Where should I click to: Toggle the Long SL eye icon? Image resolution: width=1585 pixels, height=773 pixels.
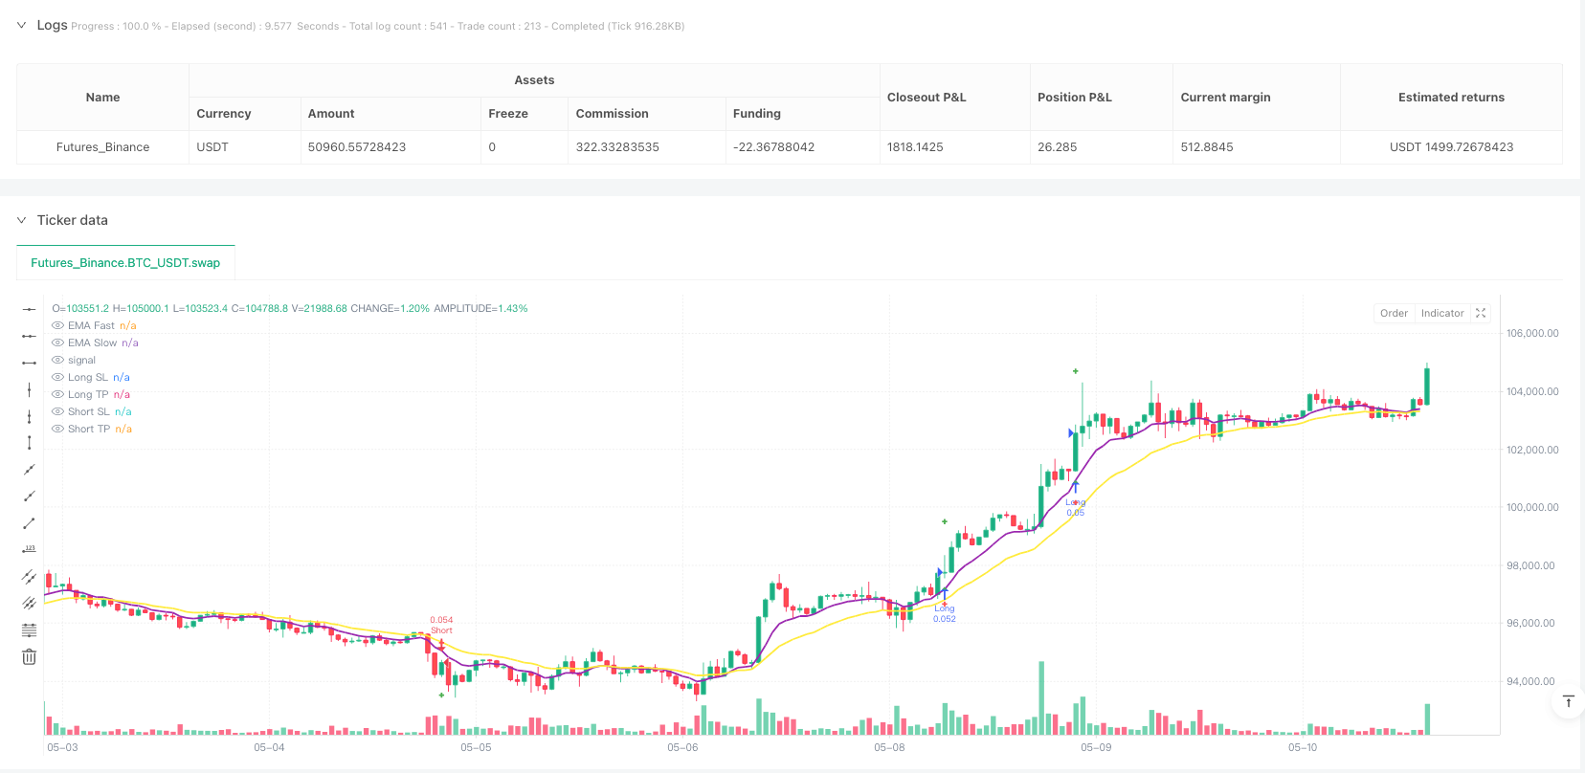click(x=58, y=378)
